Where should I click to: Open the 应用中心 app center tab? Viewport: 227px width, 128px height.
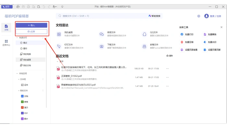coord(6,43)
